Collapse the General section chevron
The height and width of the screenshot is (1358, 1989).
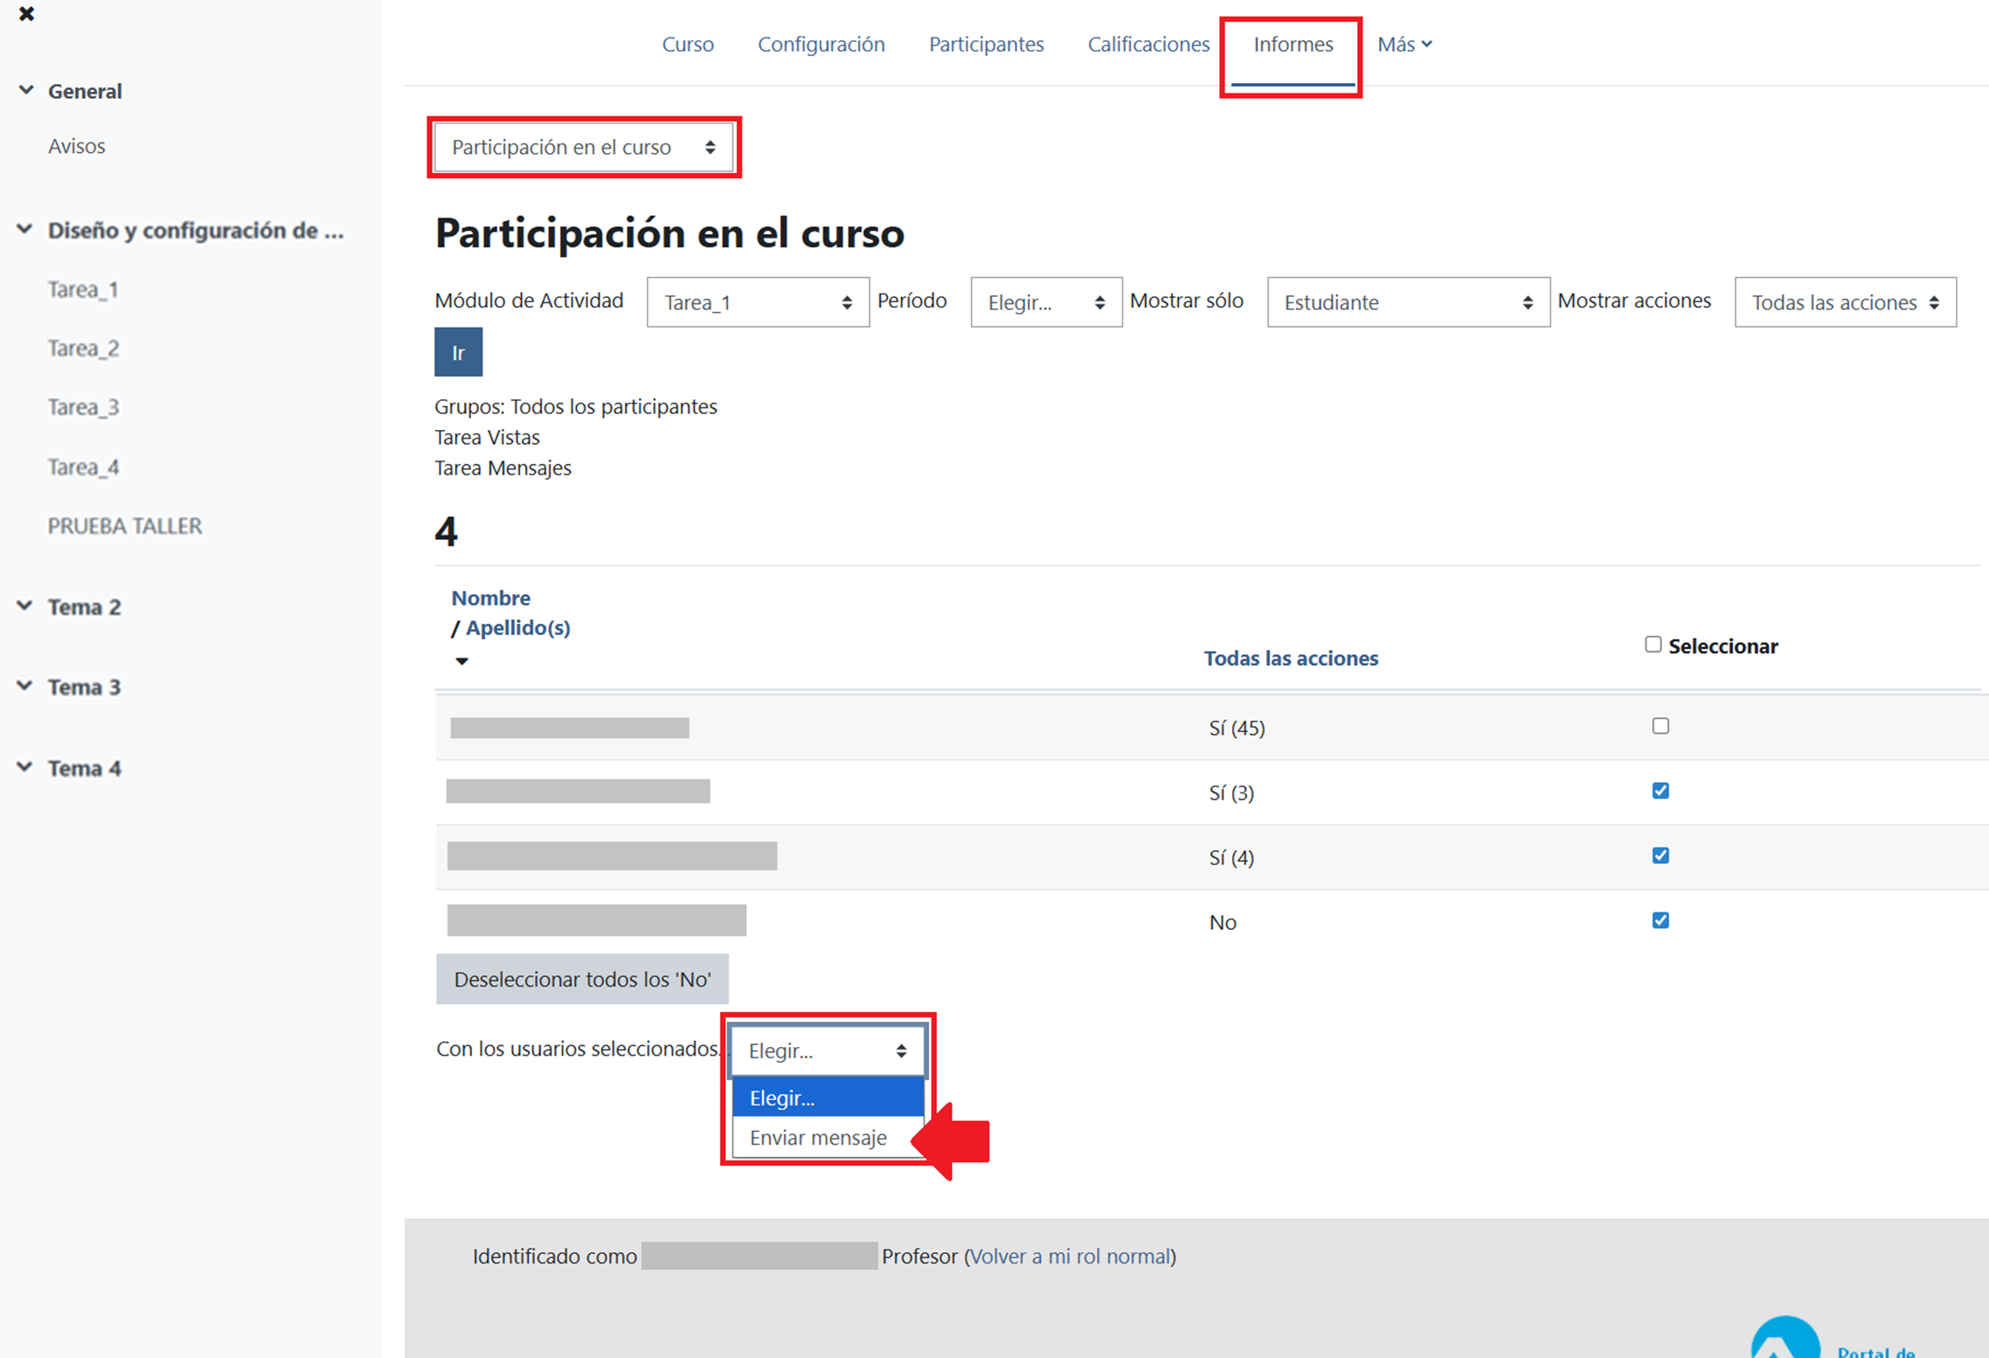click(x=25, y=90)
